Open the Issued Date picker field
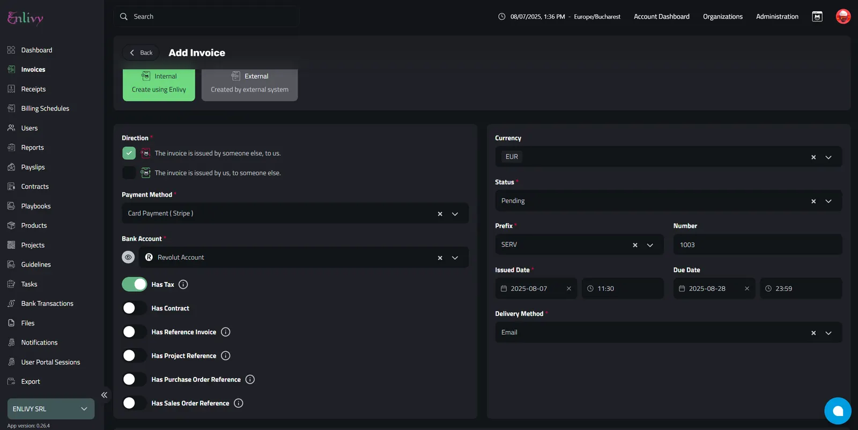 point(536,288)
